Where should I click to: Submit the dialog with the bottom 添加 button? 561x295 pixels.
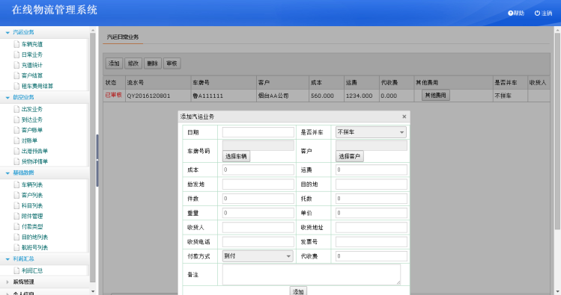coord(298,291)
